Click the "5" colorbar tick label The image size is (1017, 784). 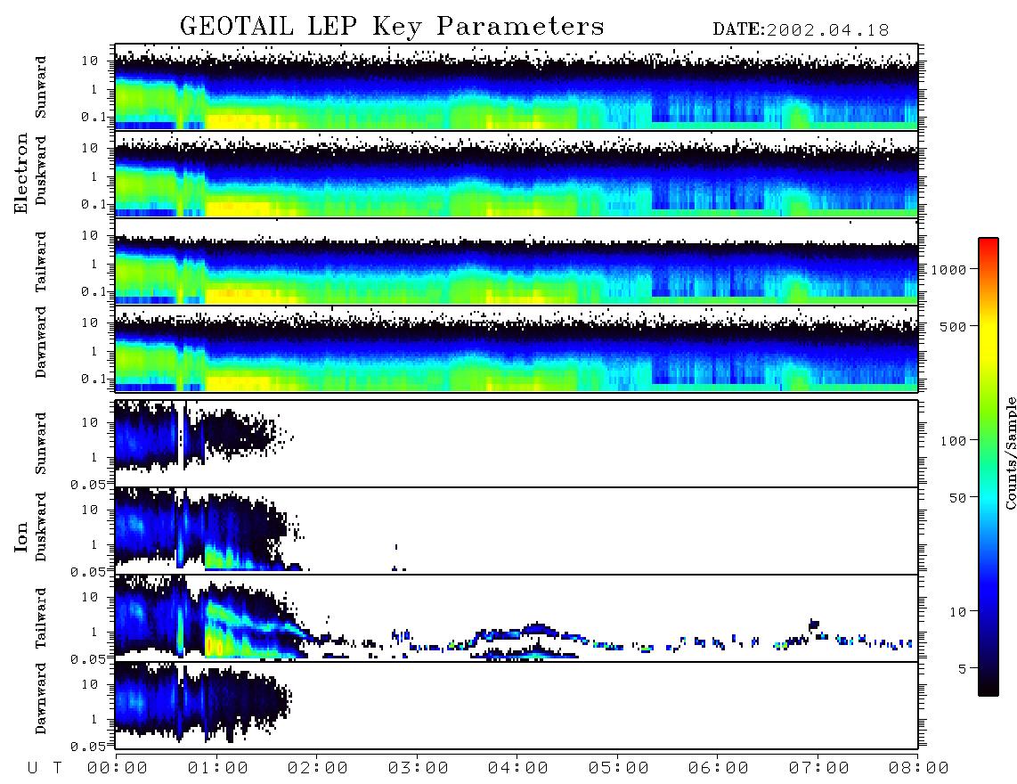click(962, 669)
